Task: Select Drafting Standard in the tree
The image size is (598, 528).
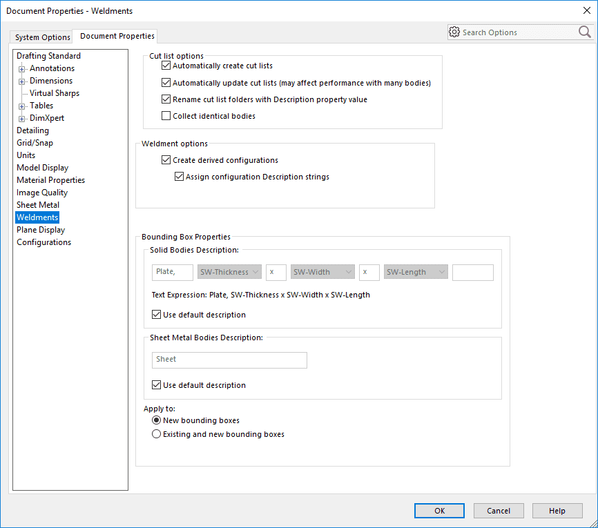Action: click(48, 56)
